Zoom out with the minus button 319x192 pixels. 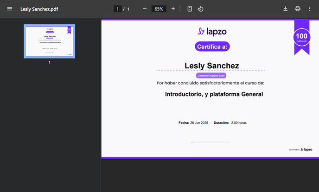(x=145, y=9)
